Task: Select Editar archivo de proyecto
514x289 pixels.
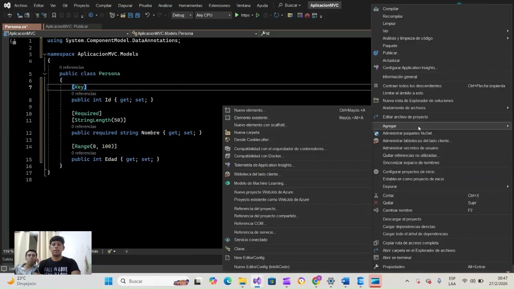Action: [442, 117]
